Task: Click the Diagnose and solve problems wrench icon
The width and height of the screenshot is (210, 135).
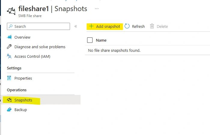Action: pos(9,47)
